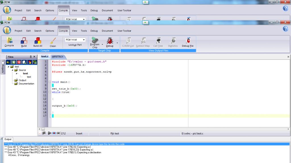Collapse the Source folder in the file tree
291x163 pixels.
tap(13, 70)
